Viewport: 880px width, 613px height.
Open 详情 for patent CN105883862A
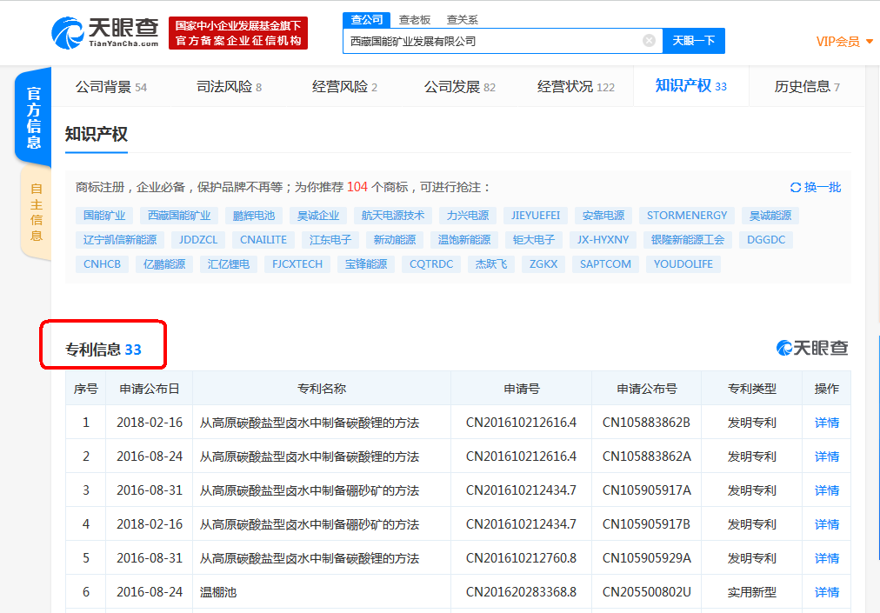click(x=827, y=456)
